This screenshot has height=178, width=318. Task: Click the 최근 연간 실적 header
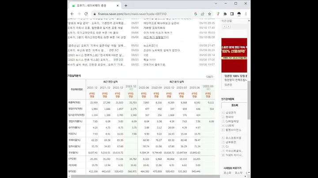point(110,82)
